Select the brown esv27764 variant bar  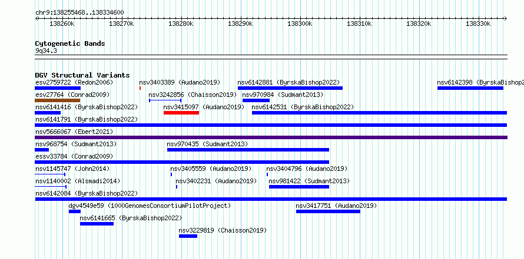coord(58,100)
